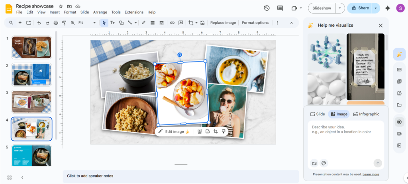
Task: Close the Help me visualize panel
Action: click(381, 25)
